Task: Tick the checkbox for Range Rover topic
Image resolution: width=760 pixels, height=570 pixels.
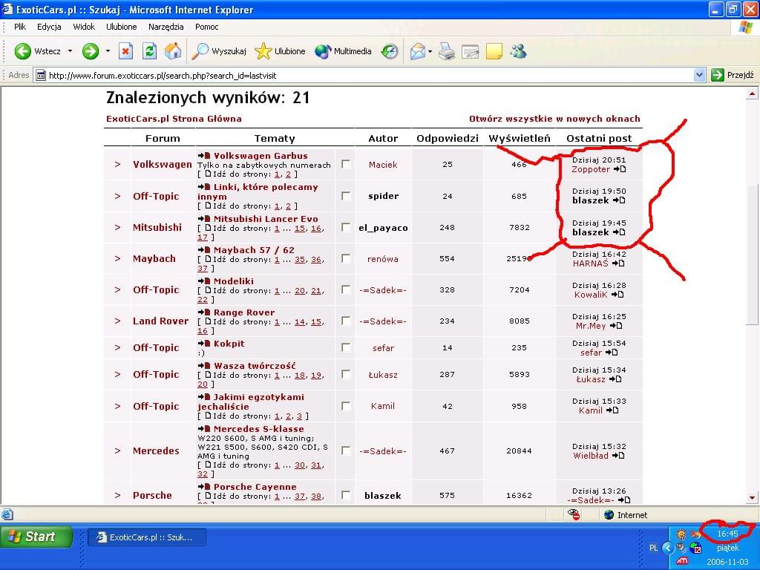Action: tap(346, 321)
